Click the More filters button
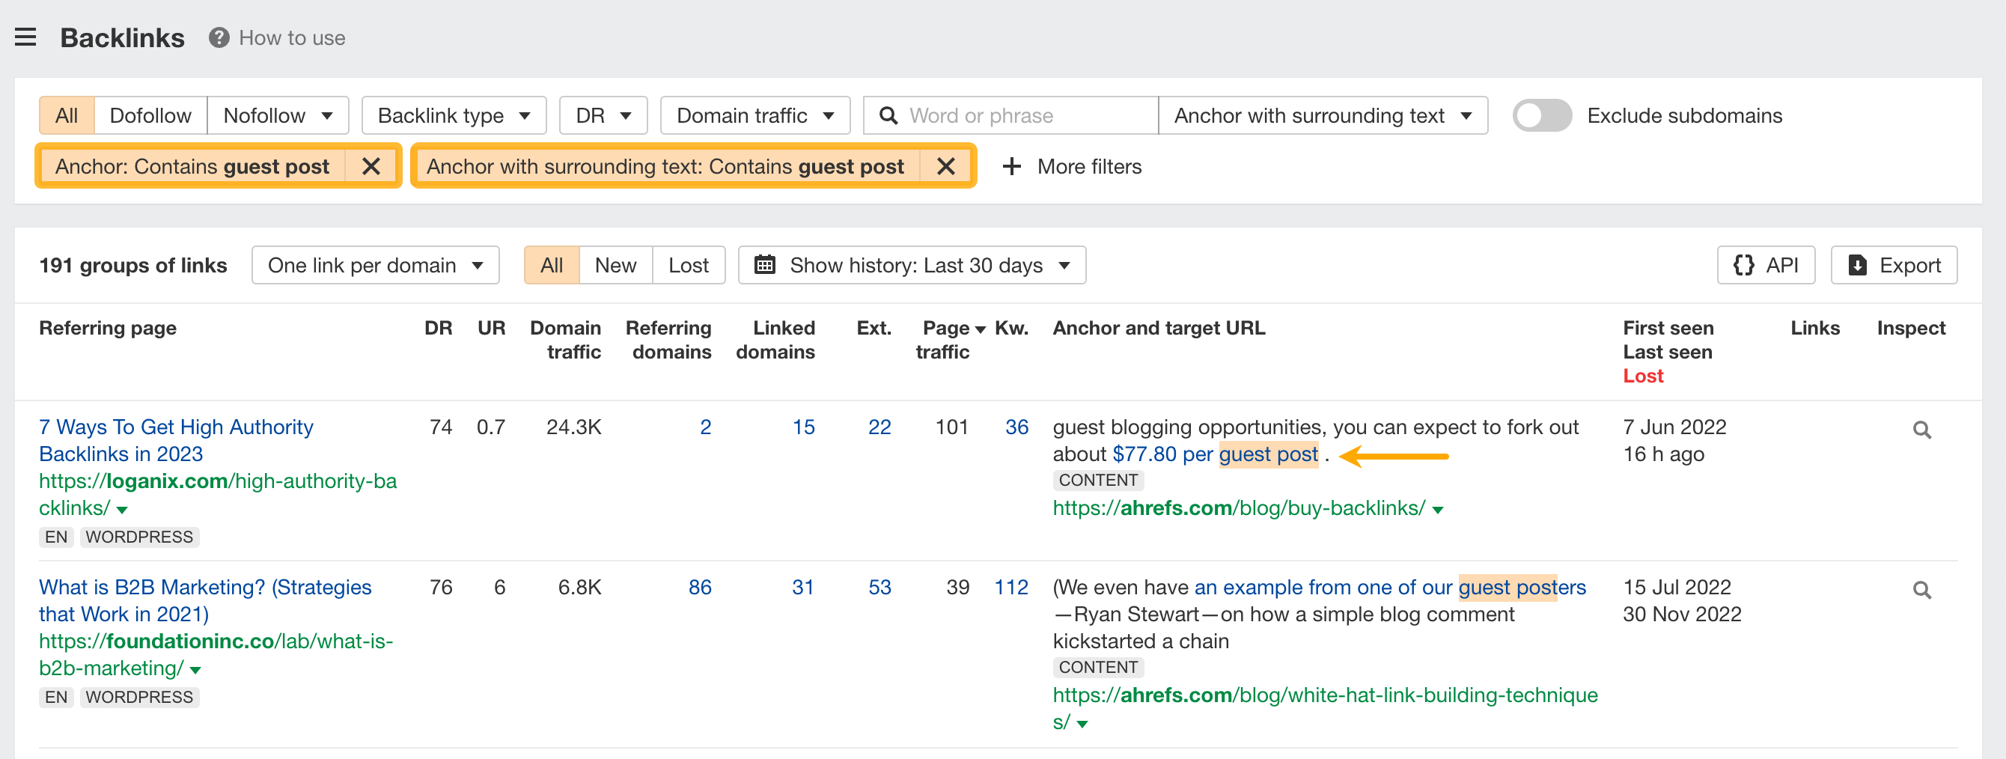 tap(1072, 167)
